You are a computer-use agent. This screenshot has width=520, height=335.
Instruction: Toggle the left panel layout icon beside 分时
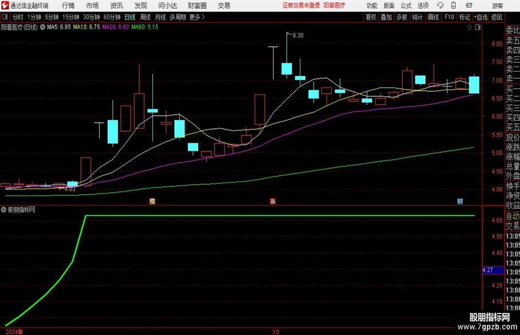5,17
